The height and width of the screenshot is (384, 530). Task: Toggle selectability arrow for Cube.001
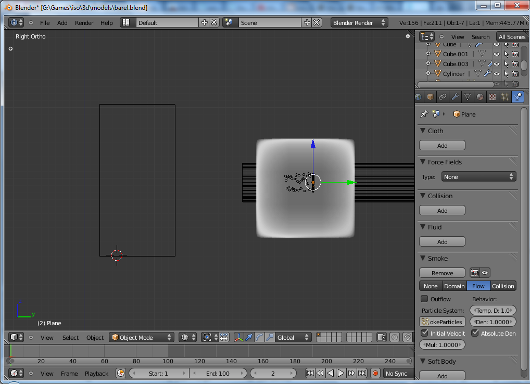[x=506, y=54]
